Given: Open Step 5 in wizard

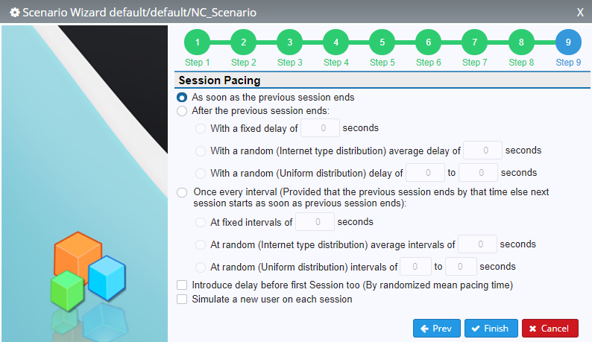Looking at the screenshot, I should tap(382, 42).
